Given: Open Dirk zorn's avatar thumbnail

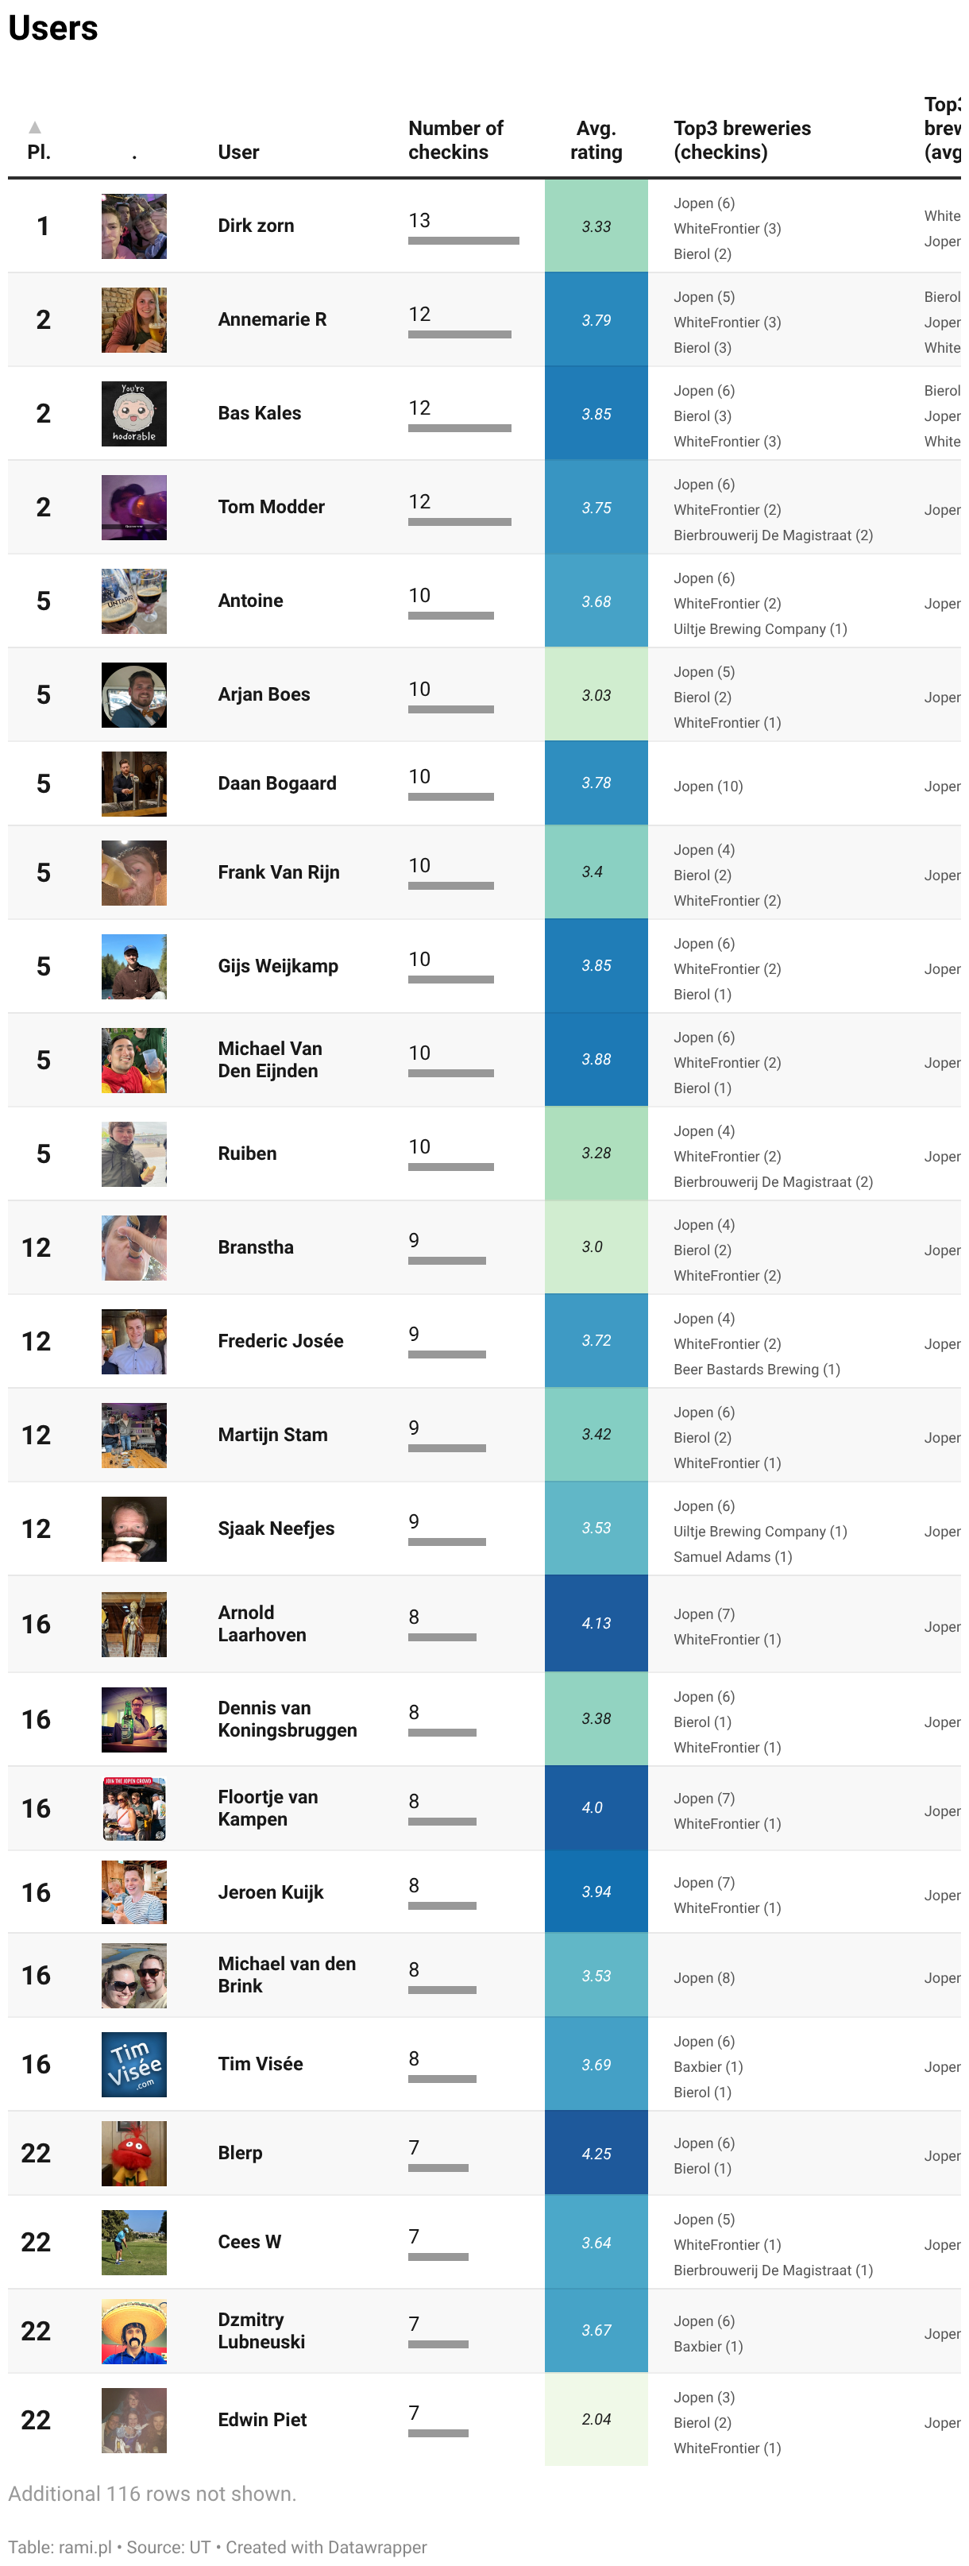Looking at the screenshot, I should coord(133,226).
